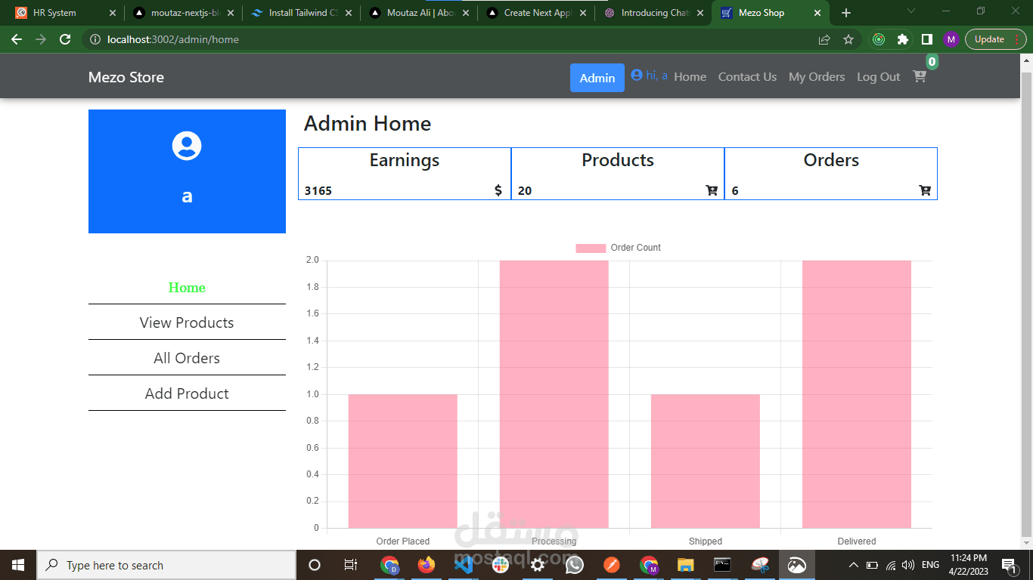This screenshot has height=580, width=1033.
Task: Click the Windows search box
Action: (166, 565)
